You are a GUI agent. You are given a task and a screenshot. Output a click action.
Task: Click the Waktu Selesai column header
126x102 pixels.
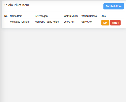[89, 16]
